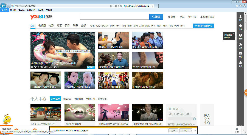The image size is (247, 135).
Task: Click the notifications envelope icon in sidebar
Action: (x=241, y=54)
